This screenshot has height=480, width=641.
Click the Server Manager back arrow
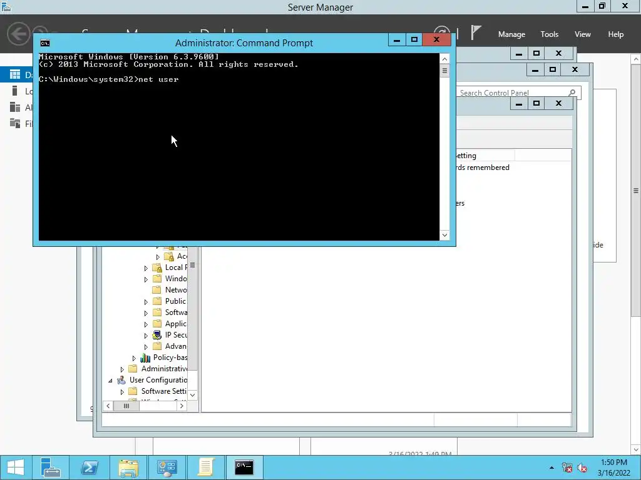pyautogui.click(x=18, y=34)
